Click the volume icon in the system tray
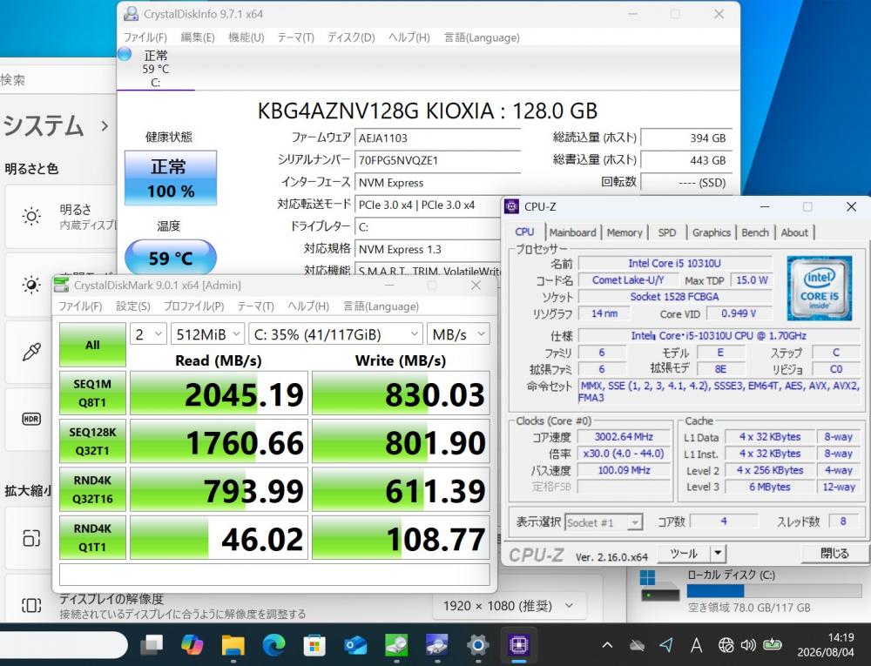This screenshot has width=871, height=666. click(748, 645)
